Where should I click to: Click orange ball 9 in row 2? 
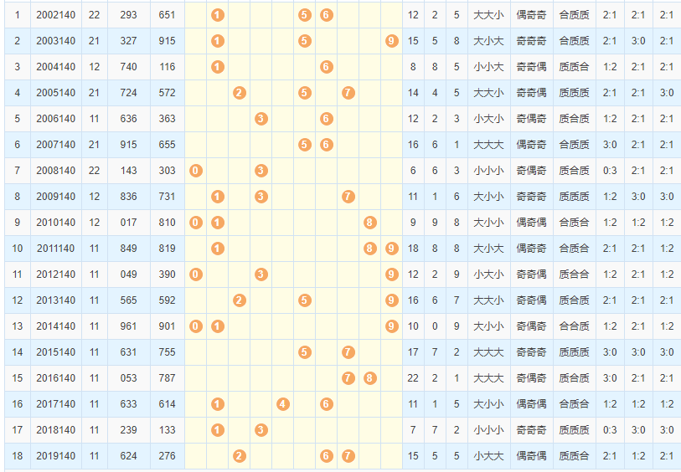[x=392, y=41]
